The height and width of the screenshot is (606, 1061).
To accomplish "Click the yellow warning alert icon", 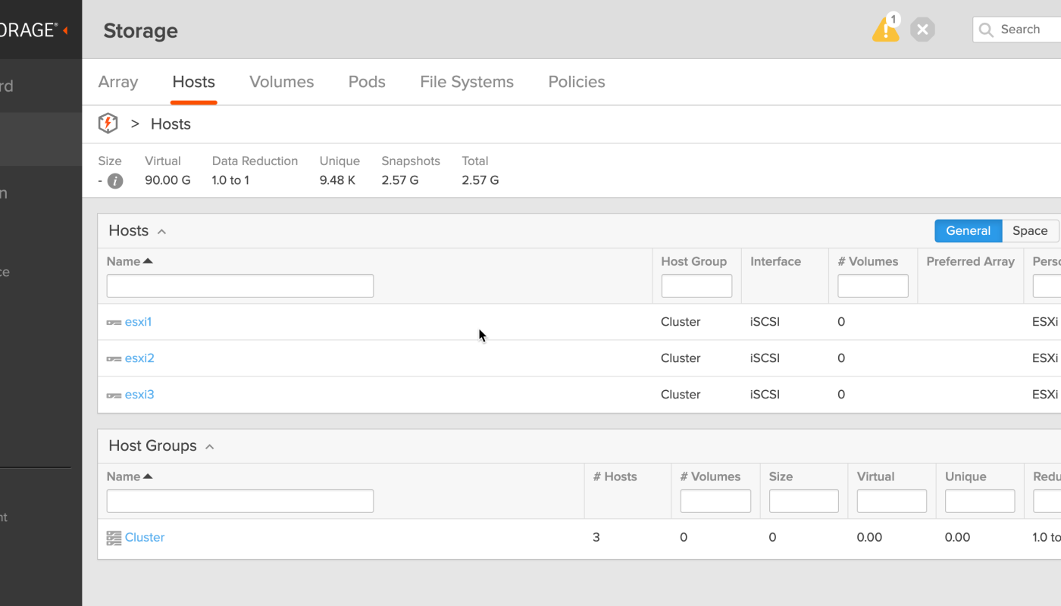I will pyautogui.click(x=884, y=30).
